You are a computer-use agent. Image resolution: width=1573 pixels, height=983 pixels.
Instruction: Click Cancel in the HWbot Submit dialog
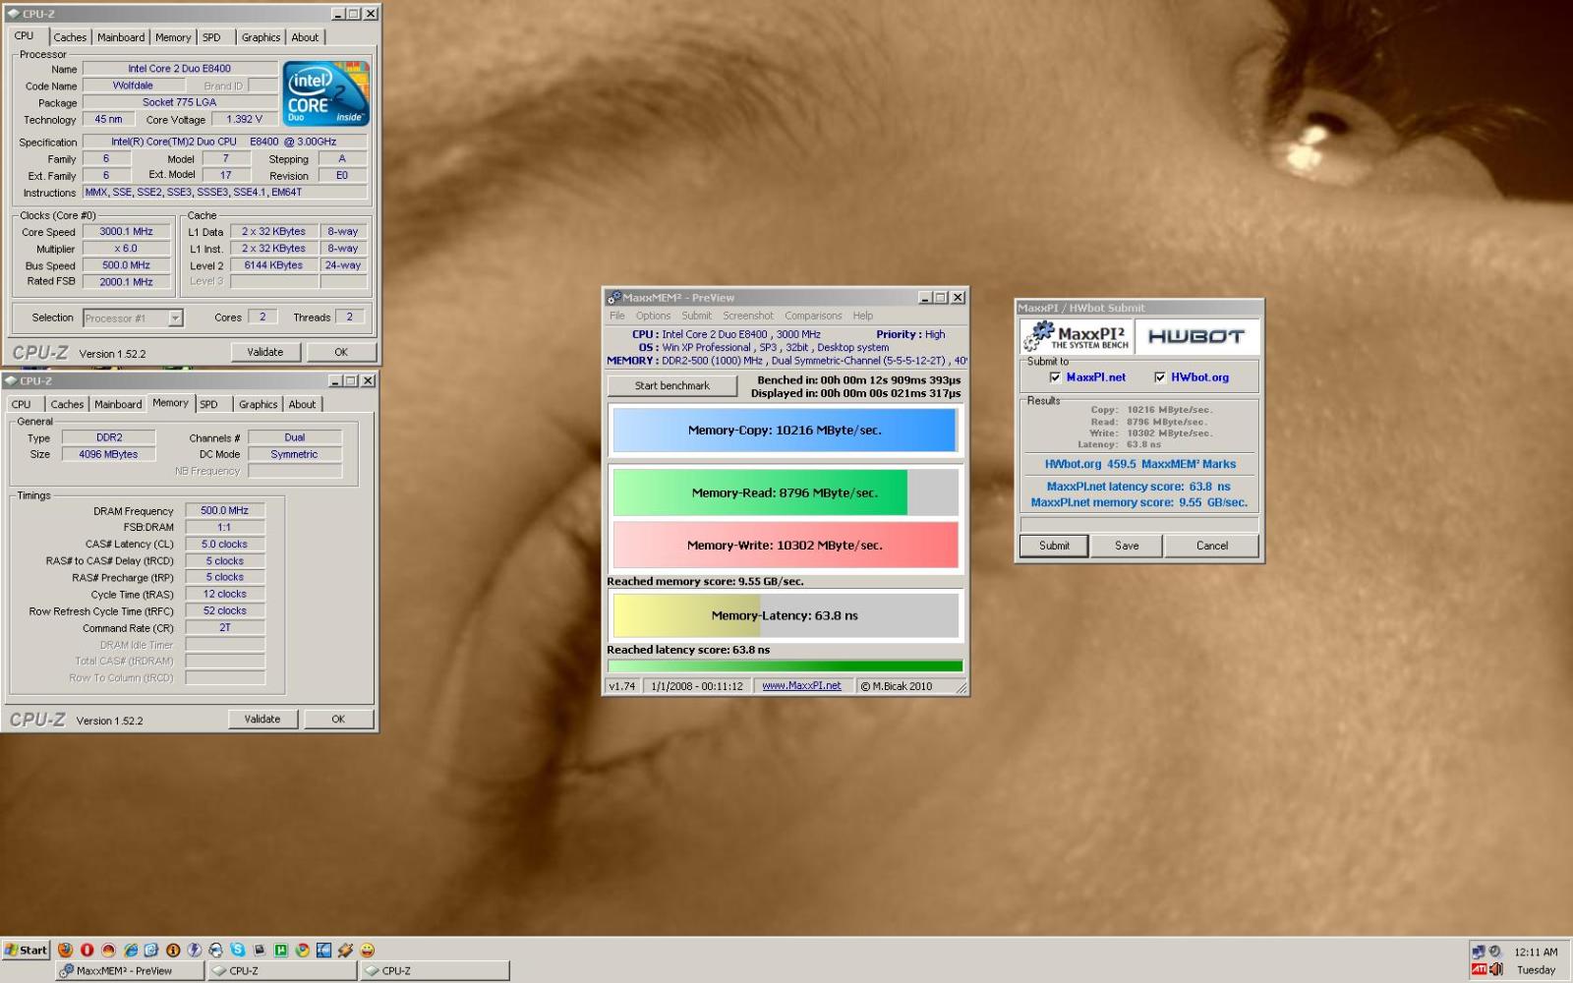1211,546
